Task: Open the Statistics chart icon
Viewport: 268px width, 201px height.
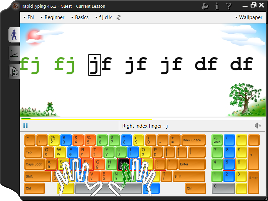Action: click(14, 54)
